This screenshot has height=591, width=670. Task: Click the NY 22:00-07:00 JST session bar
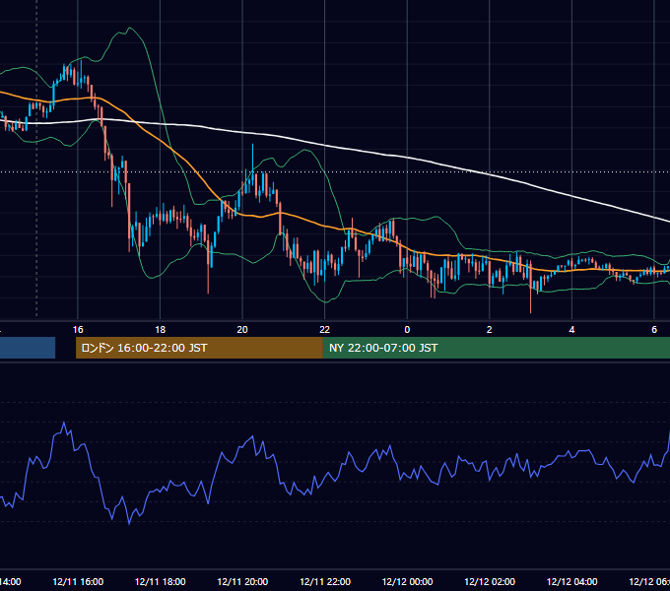(x=496, y=348)
